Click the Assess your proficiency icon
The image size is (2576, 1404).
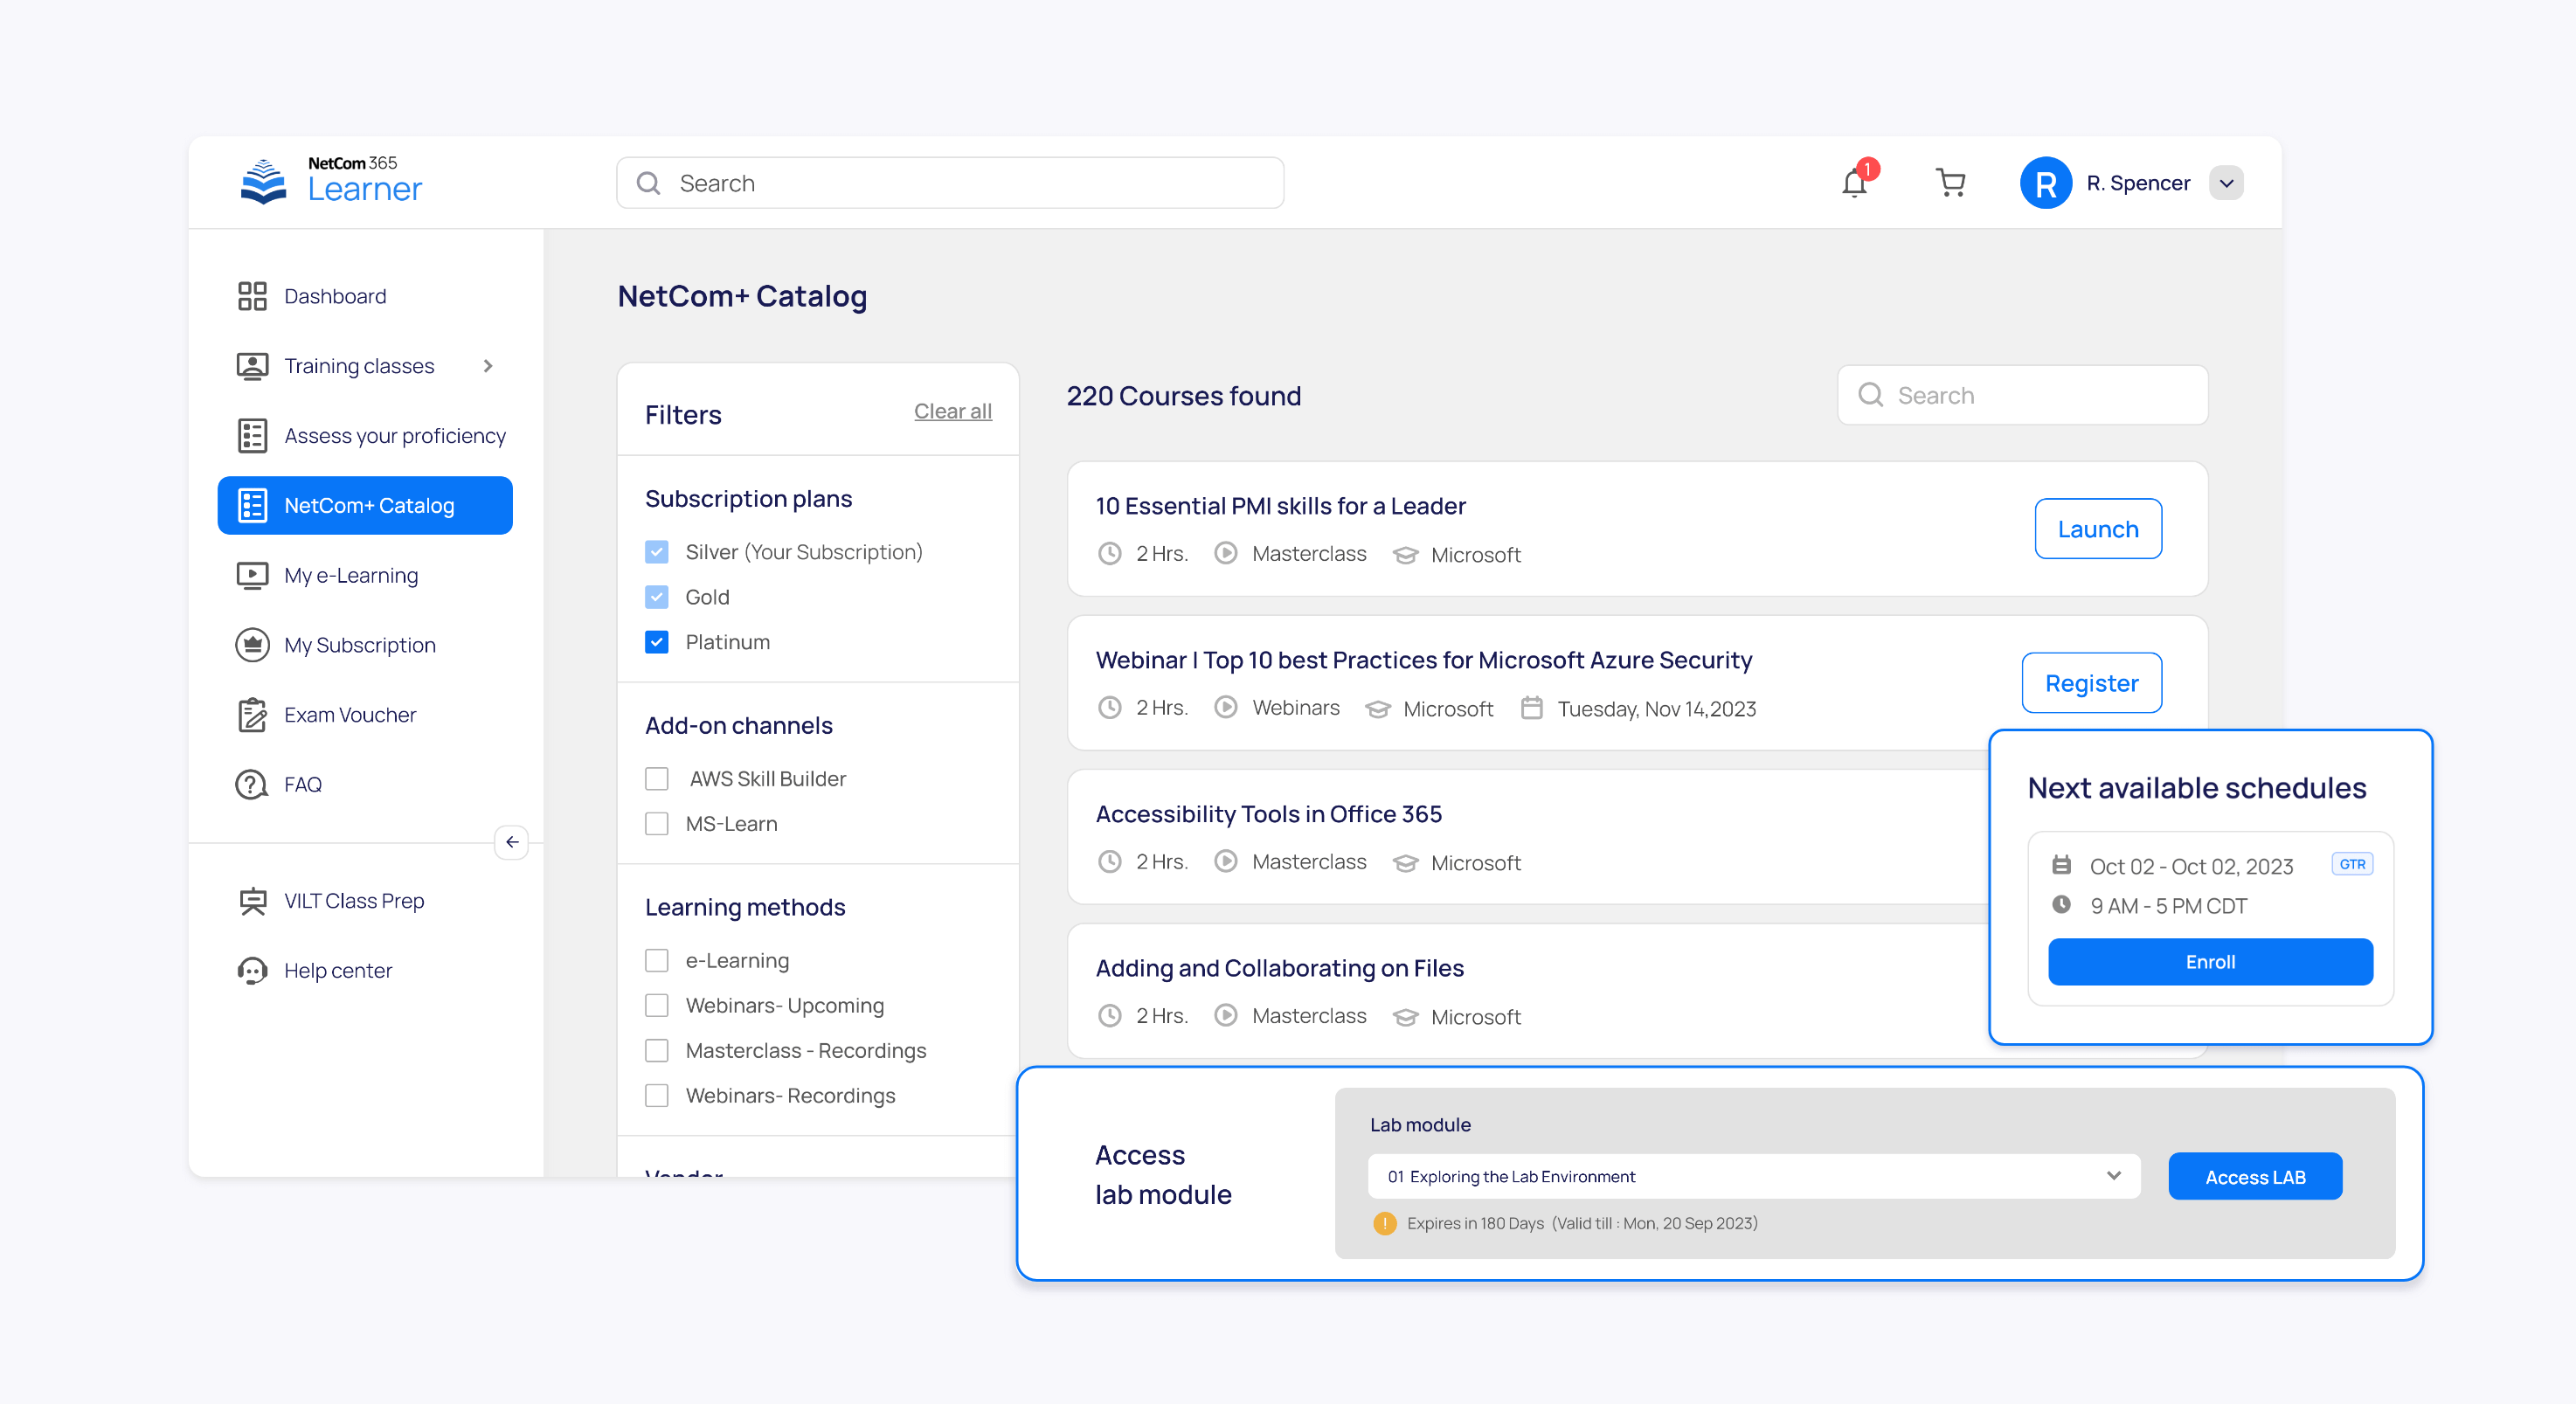click(252, 436)
